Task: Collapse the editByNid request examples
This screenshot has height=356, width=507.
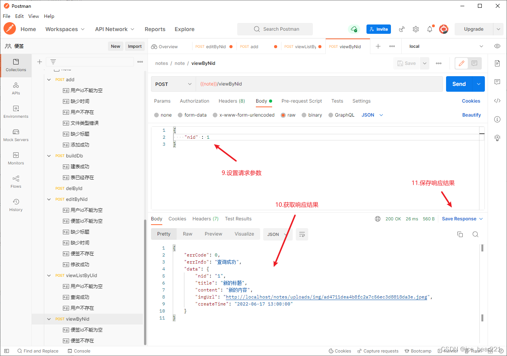Action: [x=49, y=199]
